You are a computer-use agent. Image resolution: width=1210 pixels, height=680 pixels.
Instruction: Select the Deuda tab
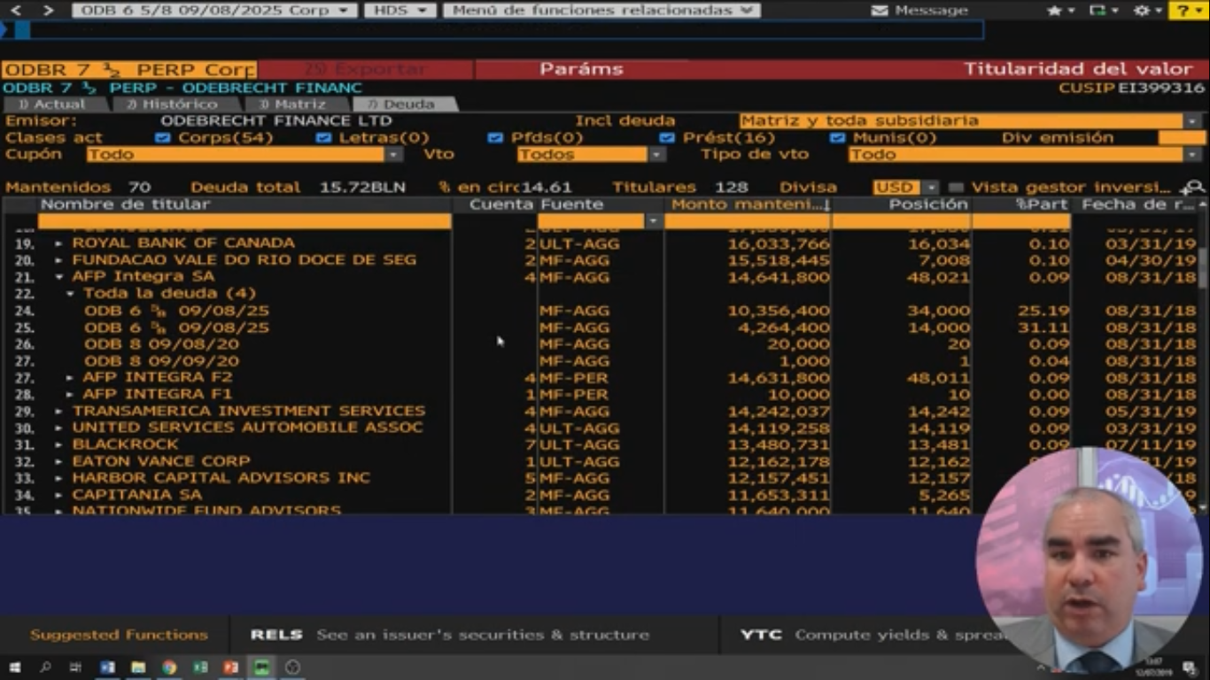point(403,104)
